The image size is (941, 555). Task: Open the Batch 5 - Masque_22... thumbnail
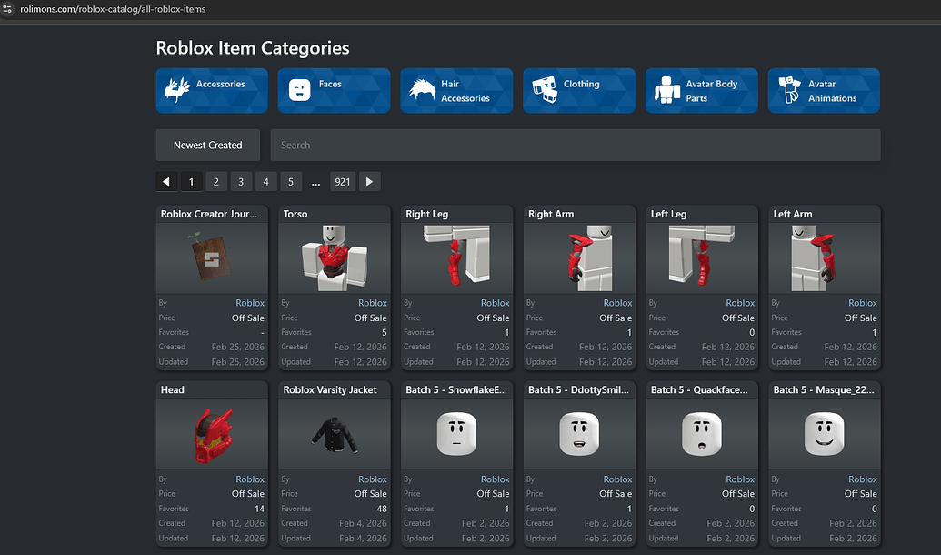pos(824,434)
